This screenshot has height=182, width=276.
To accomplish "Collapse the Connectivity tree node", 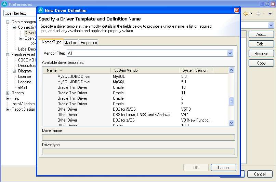I will [14, 27].
